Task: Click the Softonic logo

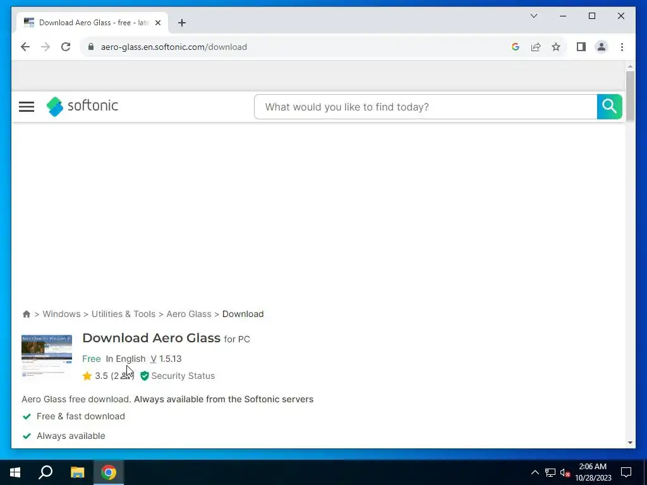Action: coord(82,106)
